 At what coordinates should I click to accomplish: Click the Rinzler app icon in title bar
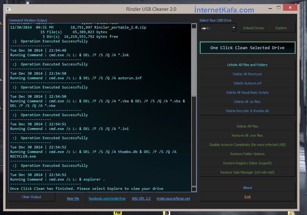coord(8,9)
